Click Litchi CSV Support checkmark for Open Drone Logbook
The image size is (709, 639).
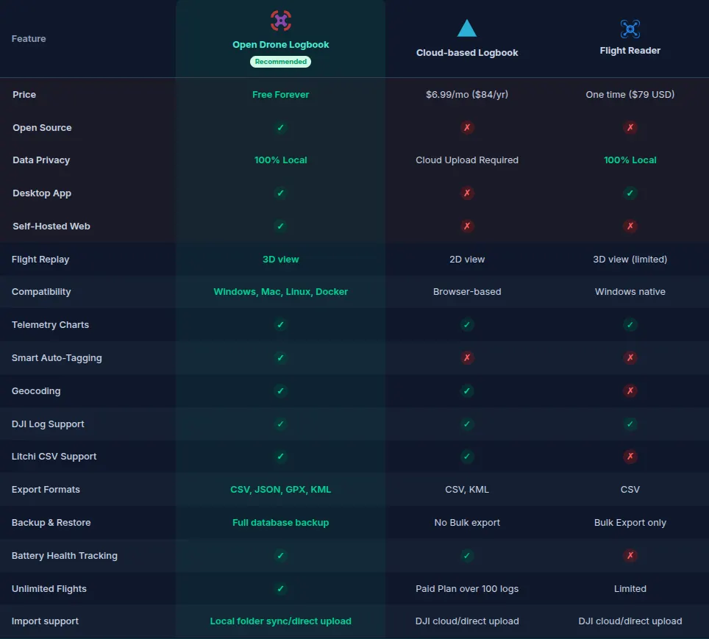pos(280,457)
